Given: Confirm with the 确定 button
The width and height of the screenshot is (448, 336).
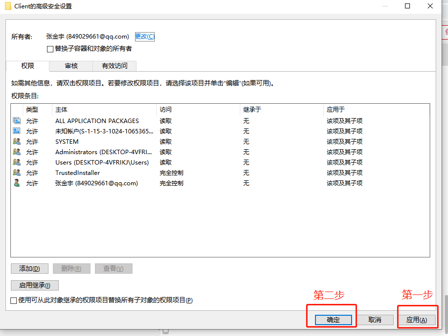Looking at the screenshot, I should [333, 320].
